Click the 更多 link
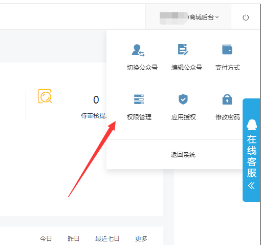This screenshot has height=245, width=261. 141,238
